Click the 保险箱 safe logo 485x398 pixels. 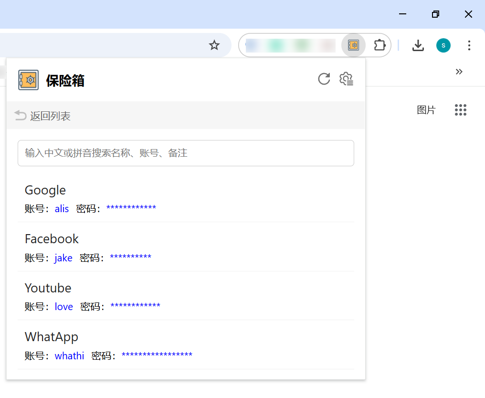point(29,80)
